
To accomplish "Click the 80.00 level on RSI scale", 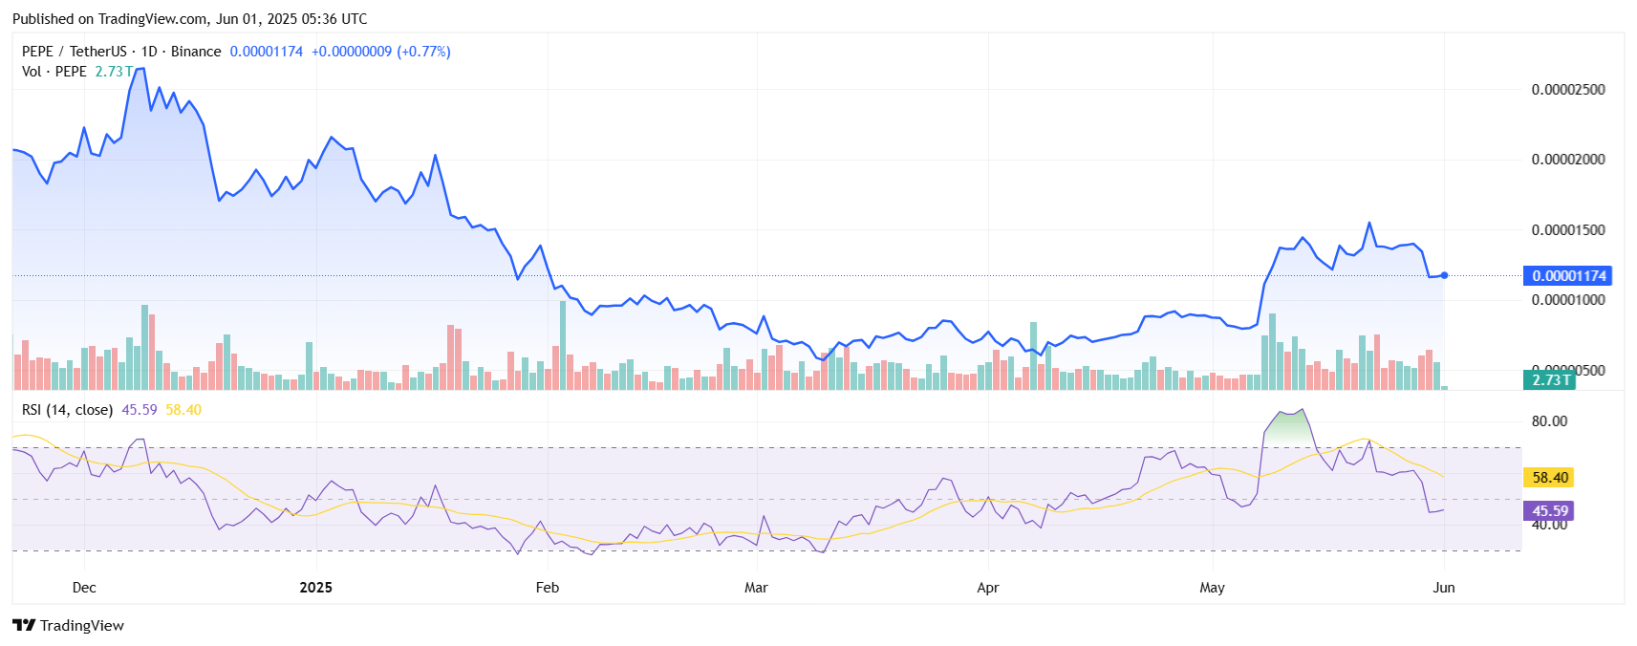I will pos(1549,421).
